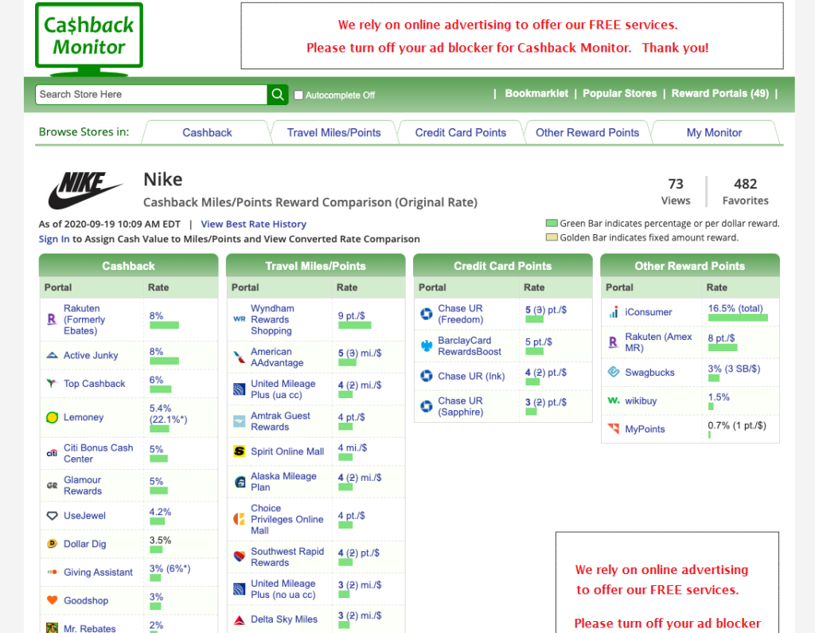Click the golden bar legend swatch

[x=552, y=237]
